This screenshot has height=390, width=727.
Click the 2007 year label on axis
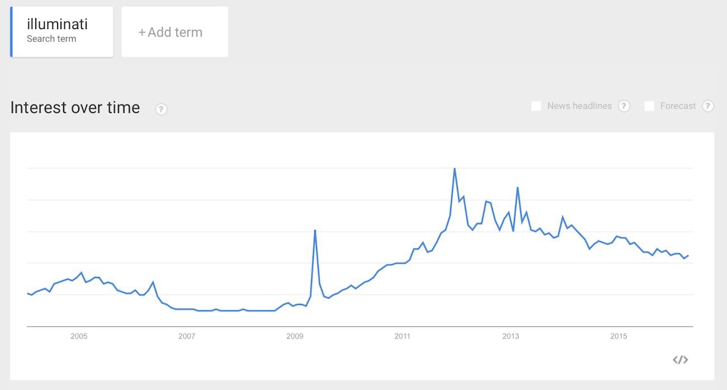(x=187, y=336)
